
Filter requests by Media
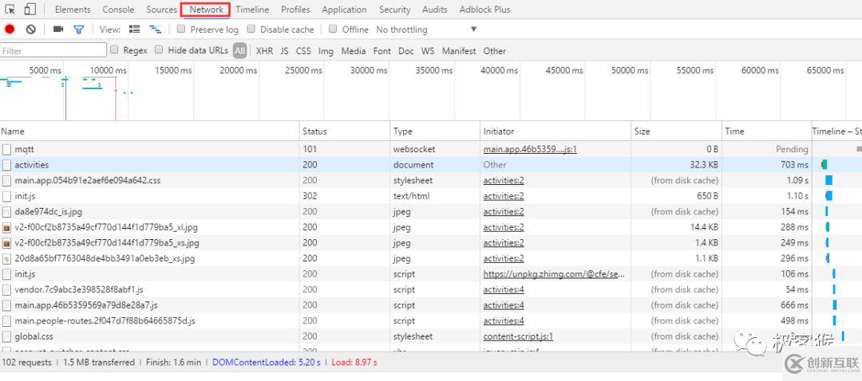(x=354, y=50)
